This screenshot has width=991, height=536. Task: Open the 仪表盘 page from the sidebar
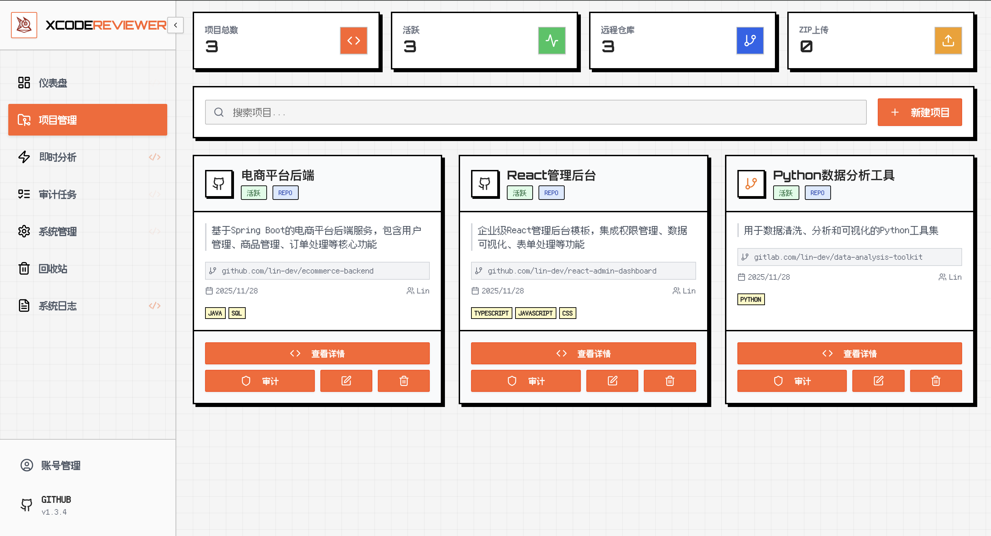point(53,82)
